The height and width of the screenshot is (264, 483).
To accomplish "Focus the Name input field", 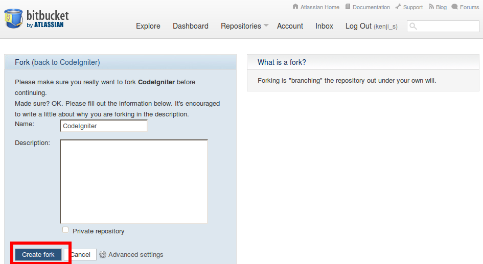I will point(103,126).
